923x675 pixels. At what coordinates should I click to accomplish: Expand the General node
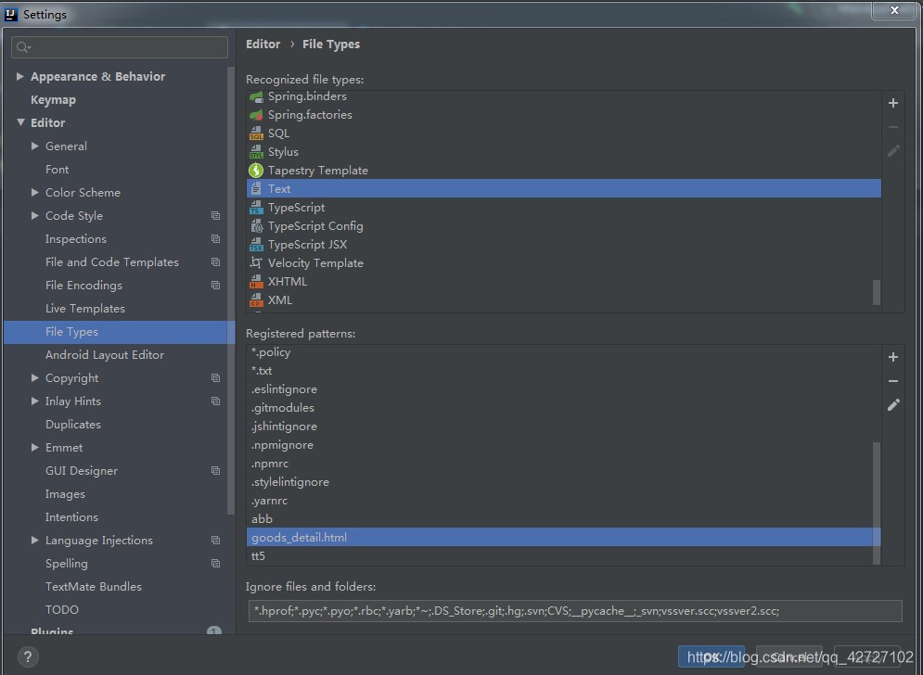pyautogui.click(x=34, y=146)
